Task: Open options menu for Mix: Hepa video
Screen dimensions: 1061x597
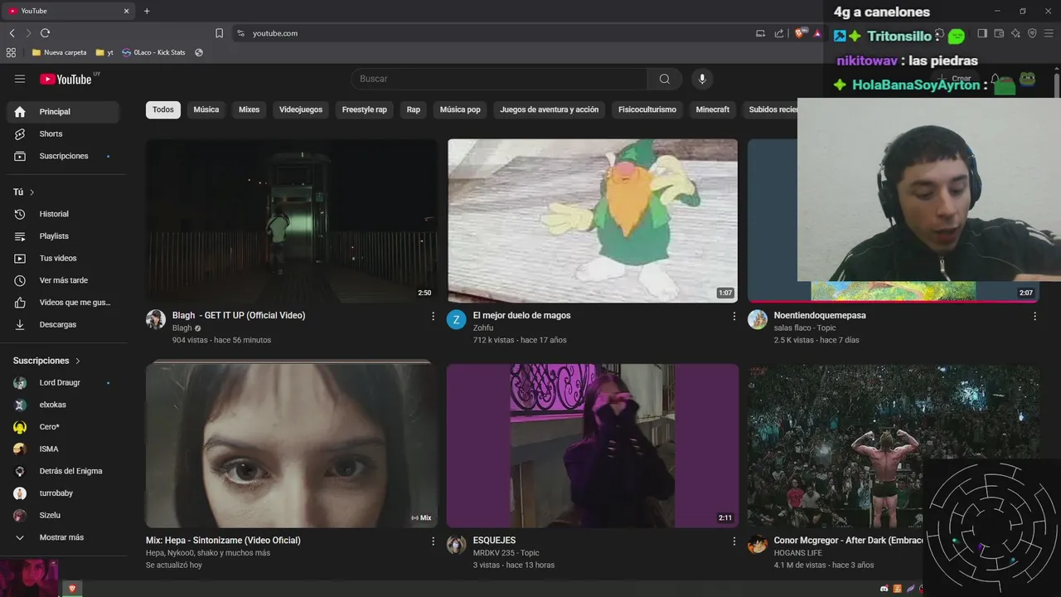Action: (433, 541)
